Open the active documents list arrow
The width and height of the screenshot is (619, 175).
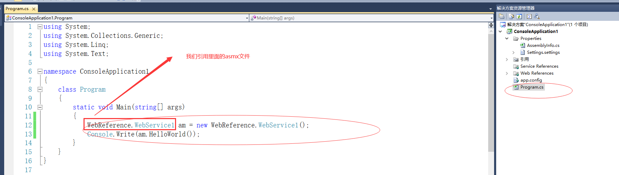point(491,9)
